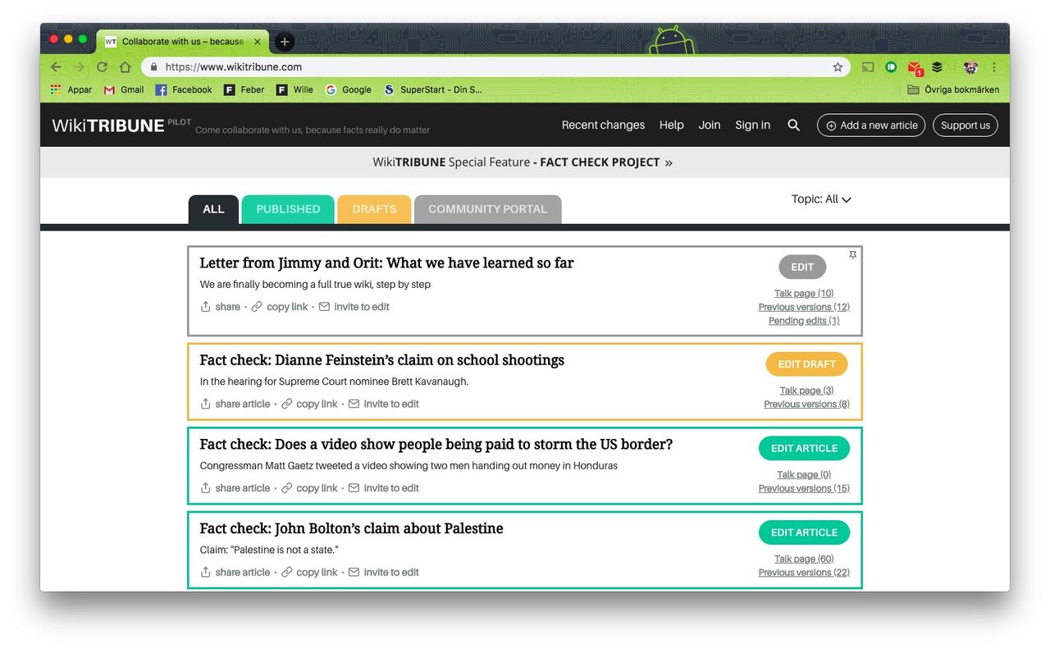Click the Support us button
This screenshot has width=1050, height=649.
pyautogui.click(x=966, y=126)
